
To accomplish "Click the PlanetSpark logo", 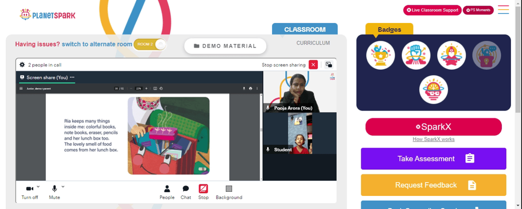I will 48,15.
